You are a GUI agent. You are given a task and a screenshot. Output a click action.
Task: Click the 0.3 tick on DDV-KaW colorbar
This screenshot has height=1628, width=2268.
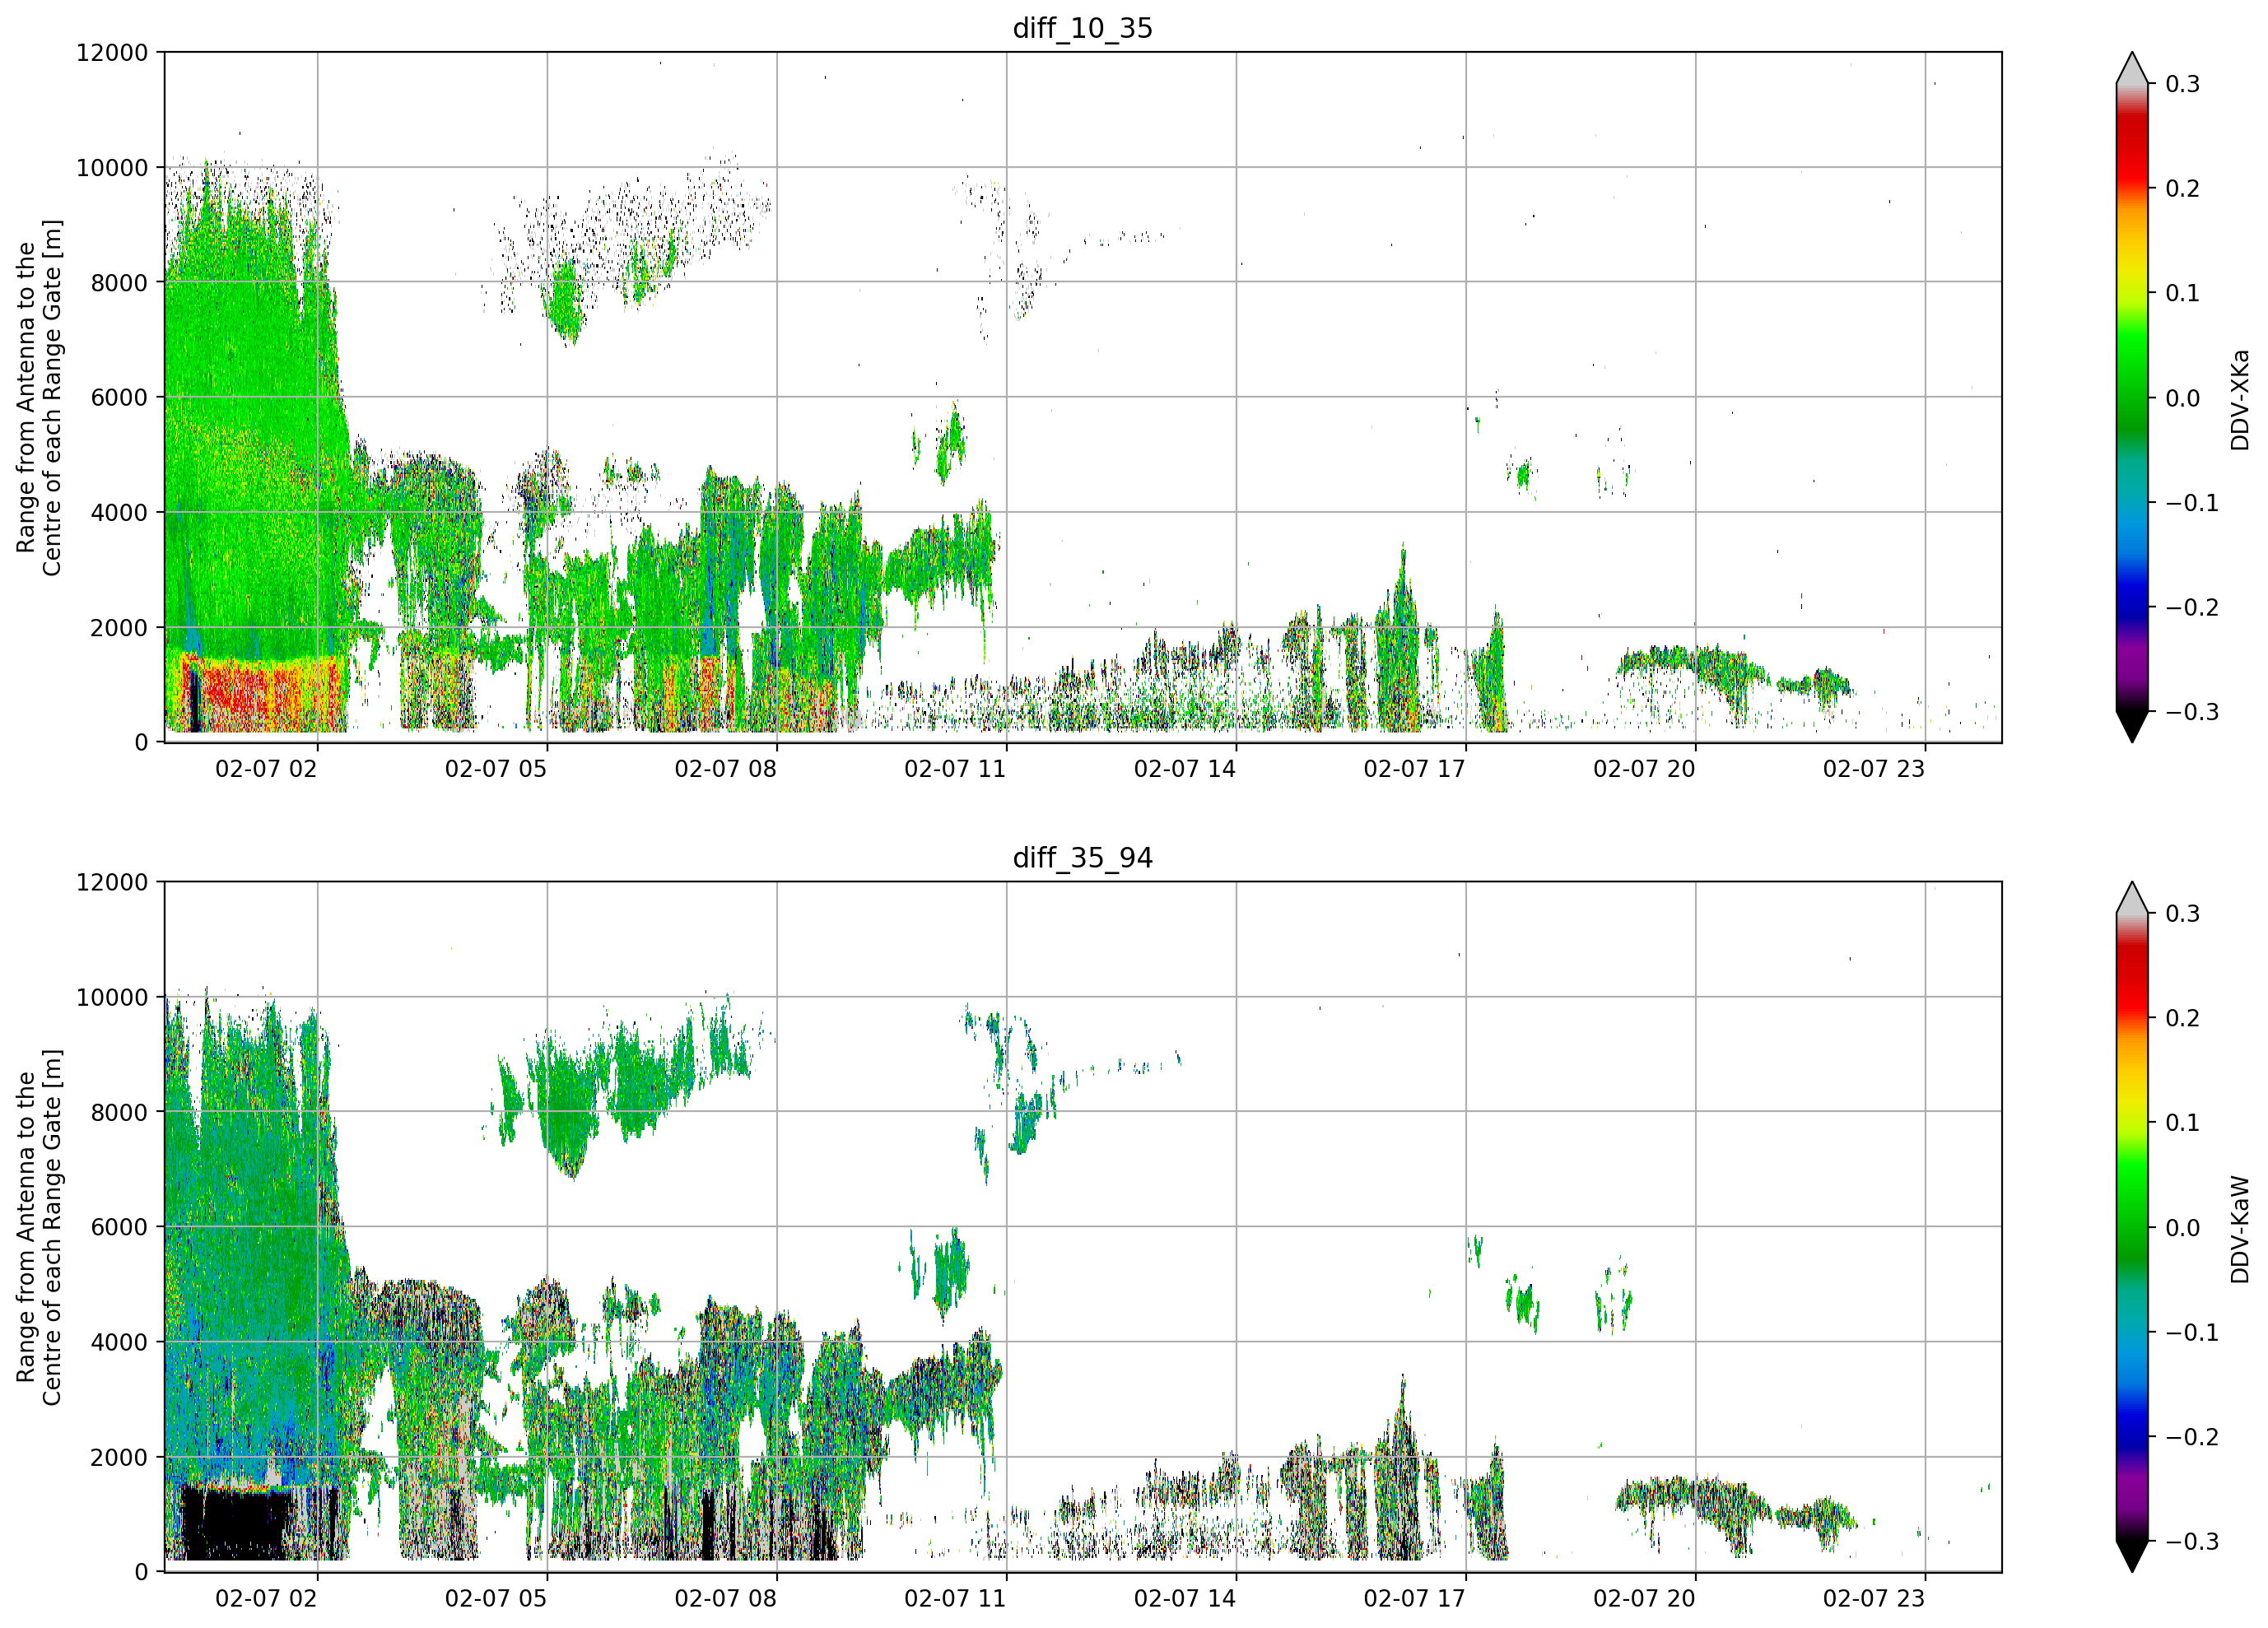2183,914
